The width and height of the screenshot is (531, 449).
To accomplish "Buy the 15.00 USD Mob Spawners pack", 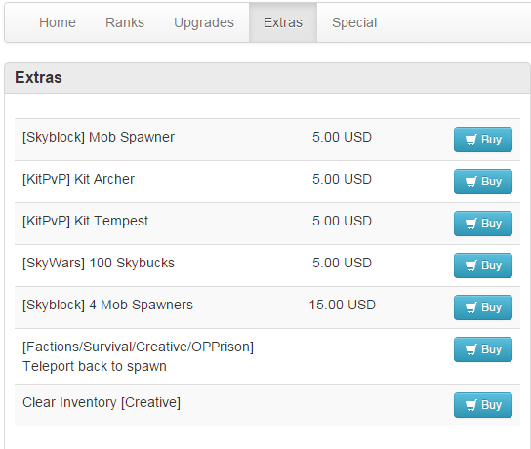I will [483, 307].
